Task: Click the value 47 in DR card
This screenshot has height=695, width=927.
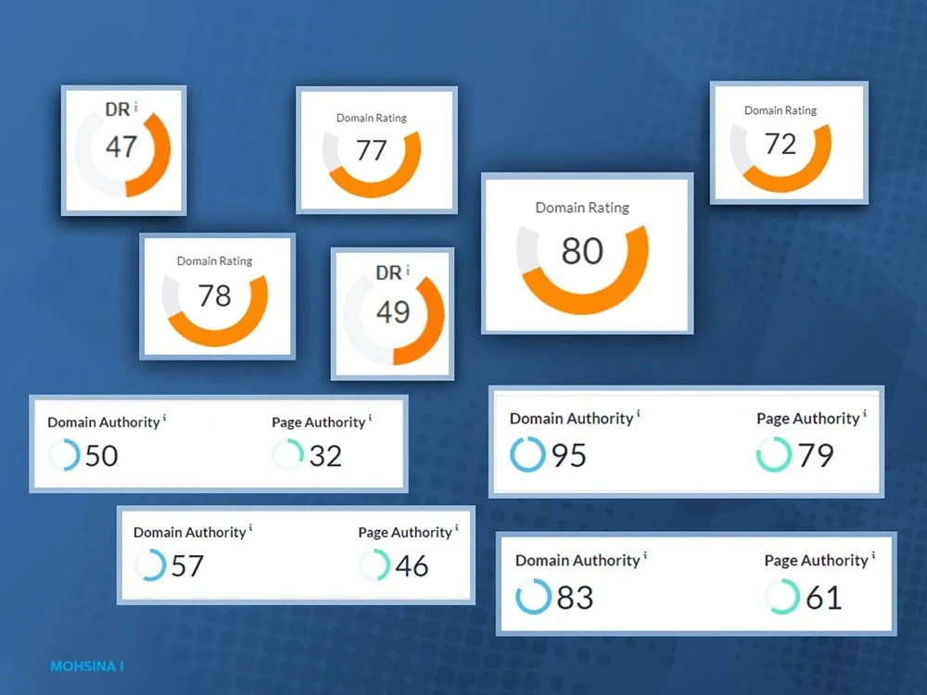Action: [x=121, y=146]
